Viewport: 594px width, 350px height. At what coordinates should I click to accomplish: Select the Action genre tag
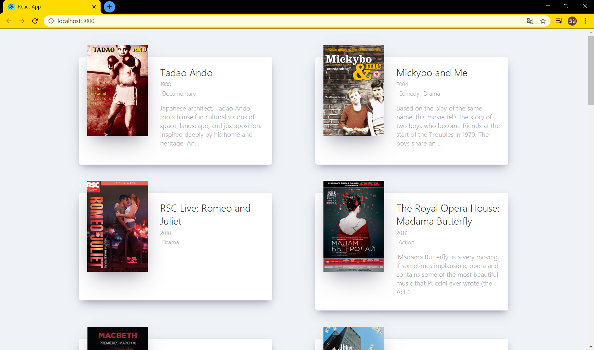point(406,242)
